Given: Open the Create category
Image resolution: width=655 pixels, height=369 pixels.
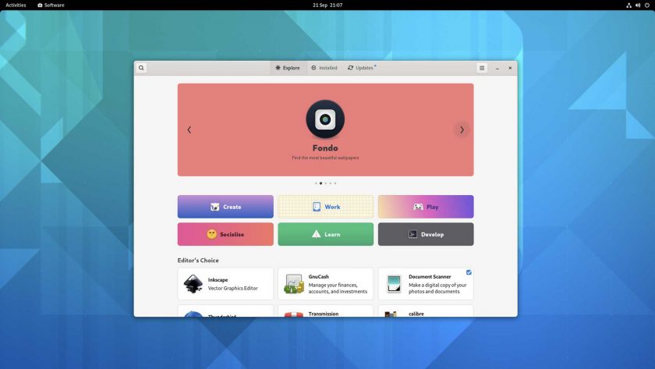Looking at the screenshot, I should [225, 207].
